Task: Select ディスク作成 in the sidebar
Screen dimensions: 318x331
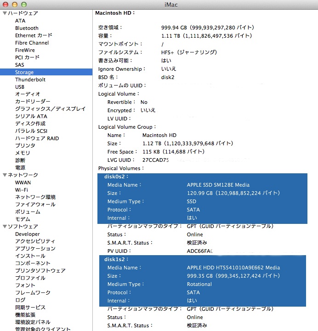Action: point(30,124)
